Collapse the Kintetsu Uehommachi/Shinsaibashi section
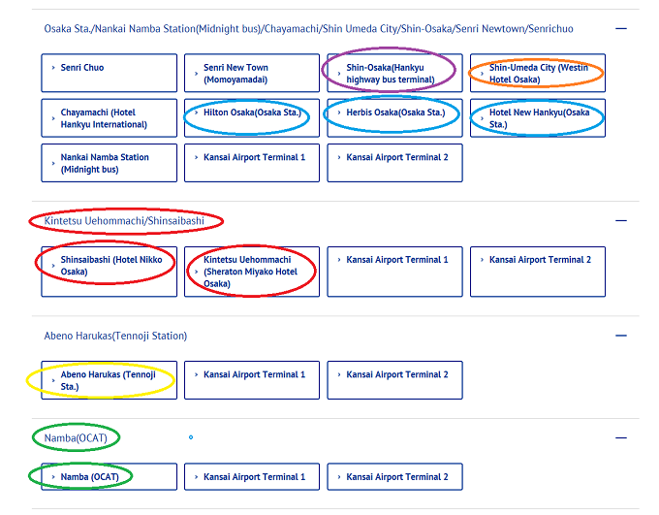 (621, 220)
